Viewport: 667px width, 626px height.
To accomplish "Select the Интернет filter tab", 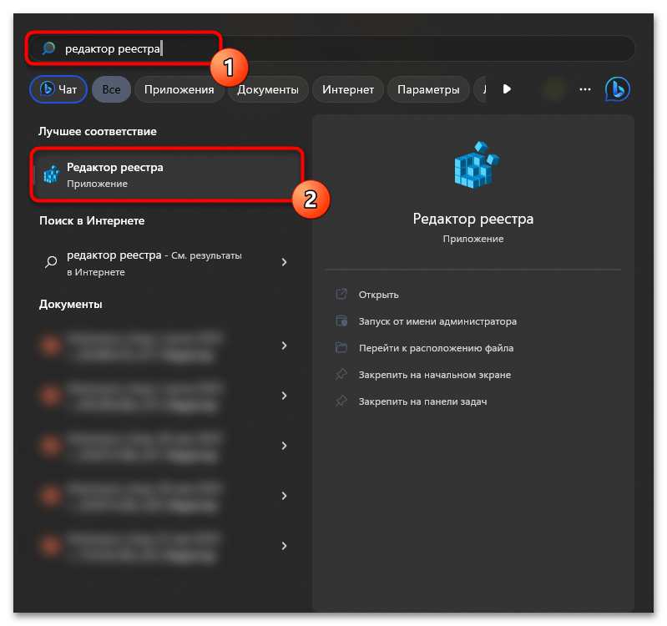I will pyautogui.click(x=348, y=89).
